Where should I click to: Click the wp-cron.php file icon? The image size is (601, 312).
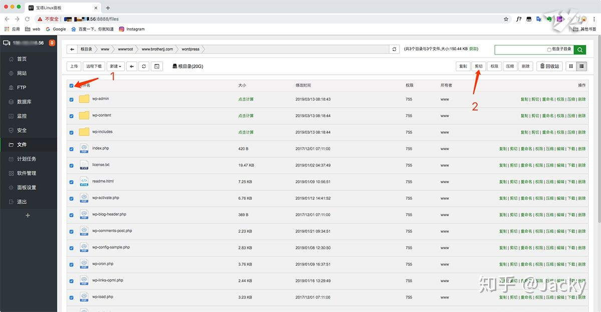pos(84,264)
